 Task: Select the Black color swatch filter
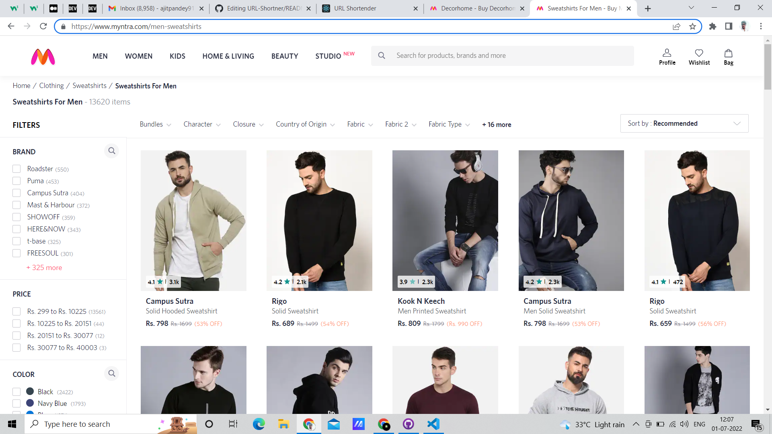(x=30, y=391)
